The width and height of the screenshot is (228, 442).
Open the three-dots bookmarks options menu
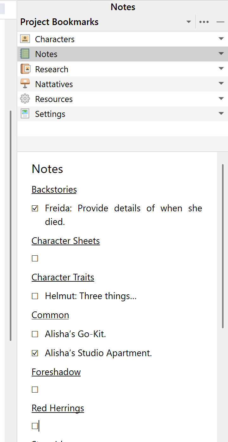tap(204, 22)
